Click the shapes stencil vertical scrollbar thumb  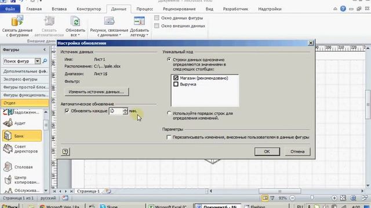pyautogui.click(x=46, y=125)
